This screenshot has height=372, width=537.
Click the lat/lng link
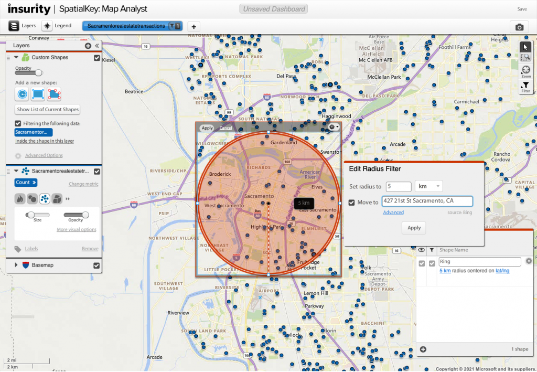click(502, 271)
